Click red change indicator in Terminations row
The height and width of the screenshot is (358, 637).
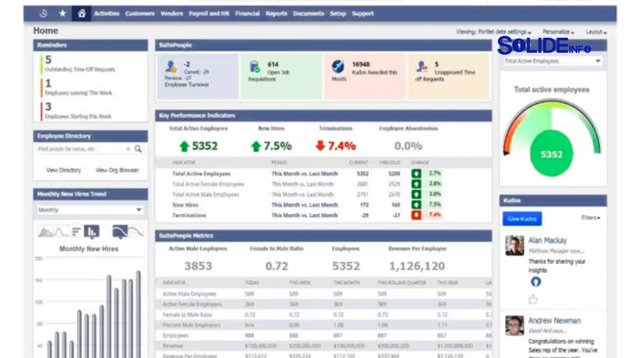click(x=416, y=215)
